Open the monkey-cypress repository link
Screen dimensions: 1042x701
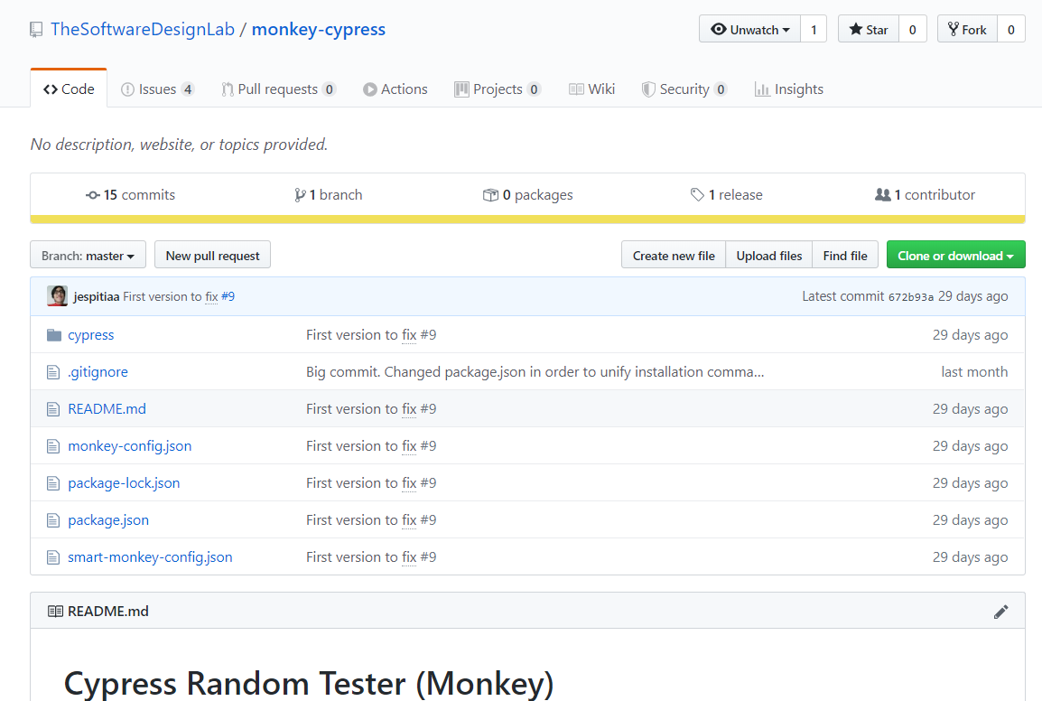click(319, 29)
